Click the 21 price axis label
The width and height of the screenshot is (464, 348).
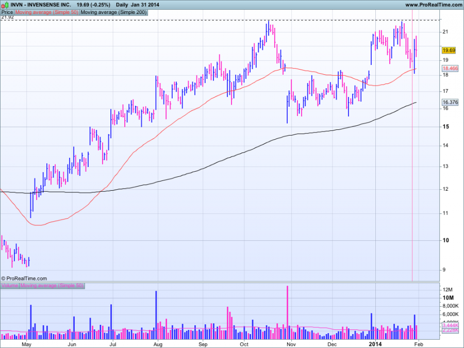click(445, 32)
